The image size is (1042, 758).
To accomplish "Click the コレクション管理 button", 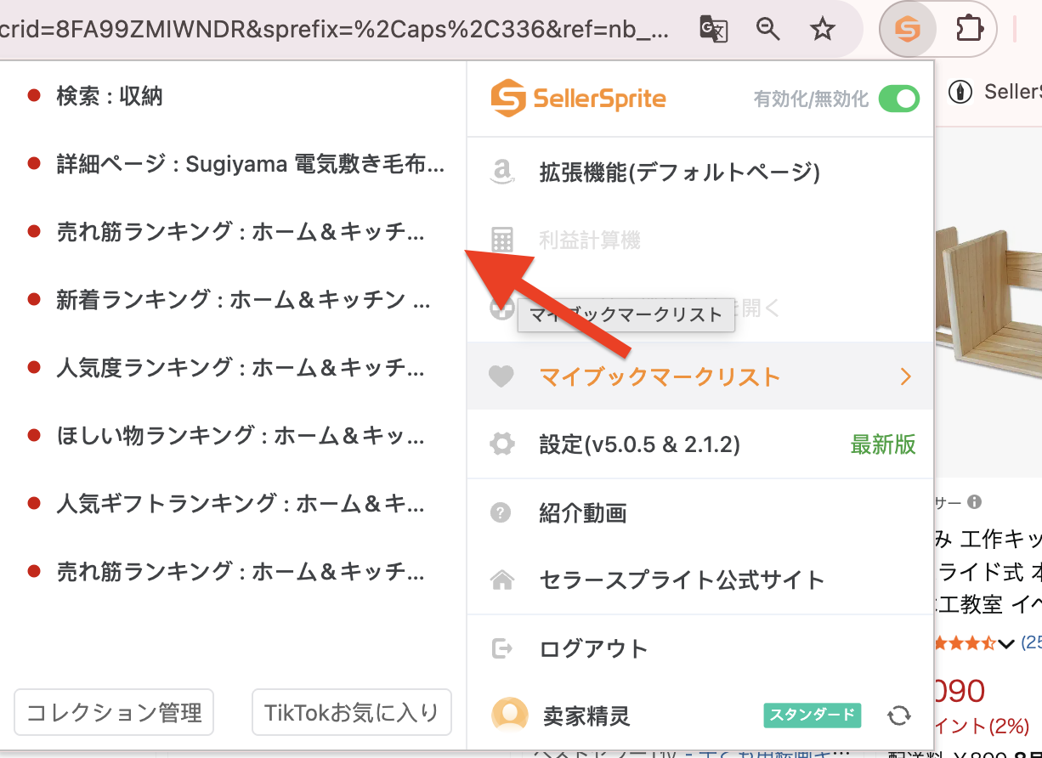I will (114, 712).
